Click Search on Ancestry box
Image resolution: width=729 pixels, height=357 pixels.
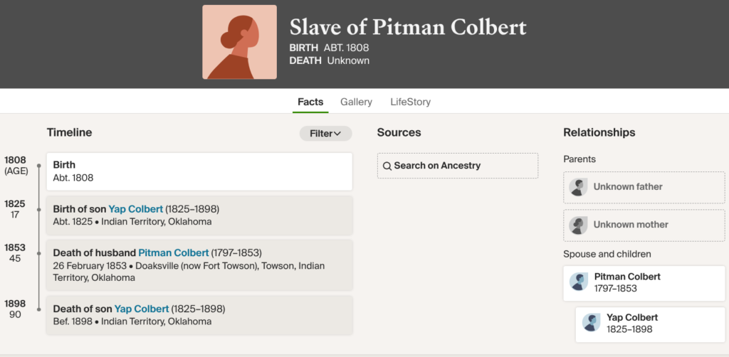click(x=457, y=166)
